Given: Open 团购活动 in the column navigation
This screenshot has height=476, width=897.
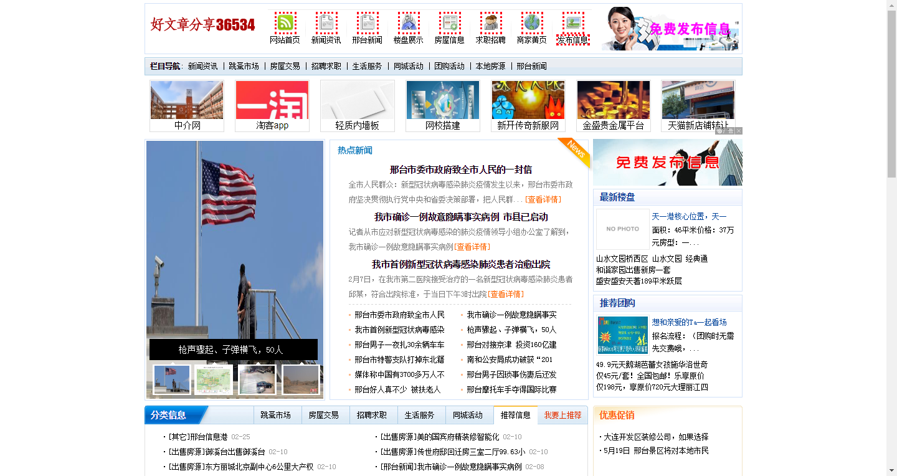Looking at the screenshot, I should tap(449, 66).
